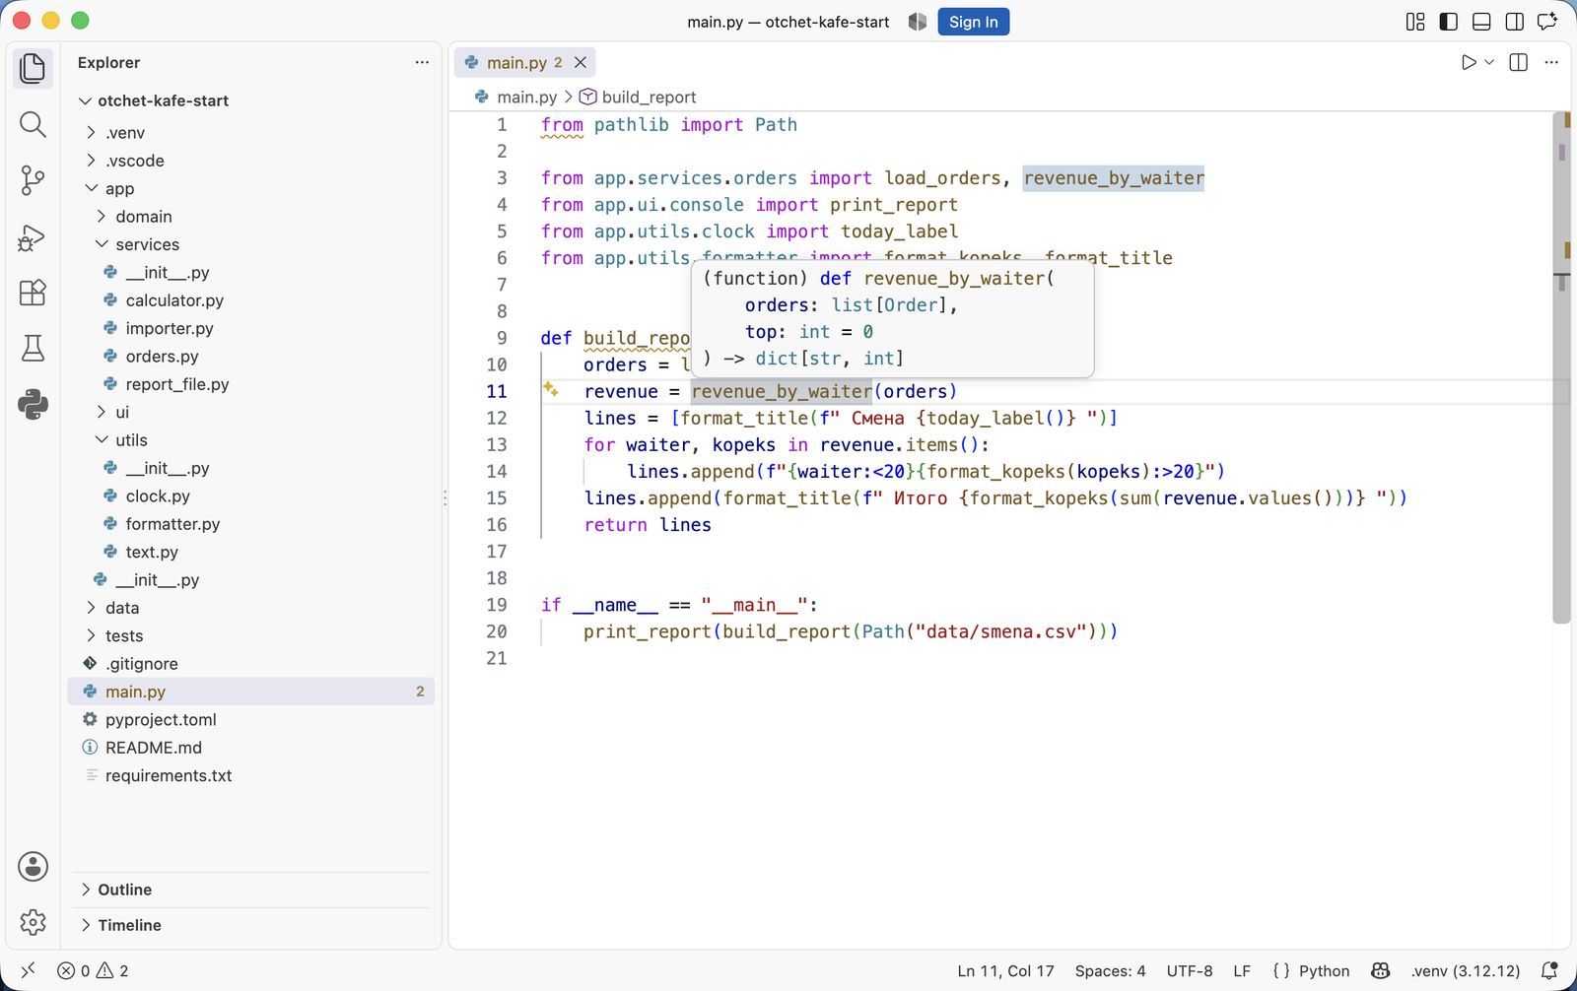Expand the .venv folder

pos(92,132)
